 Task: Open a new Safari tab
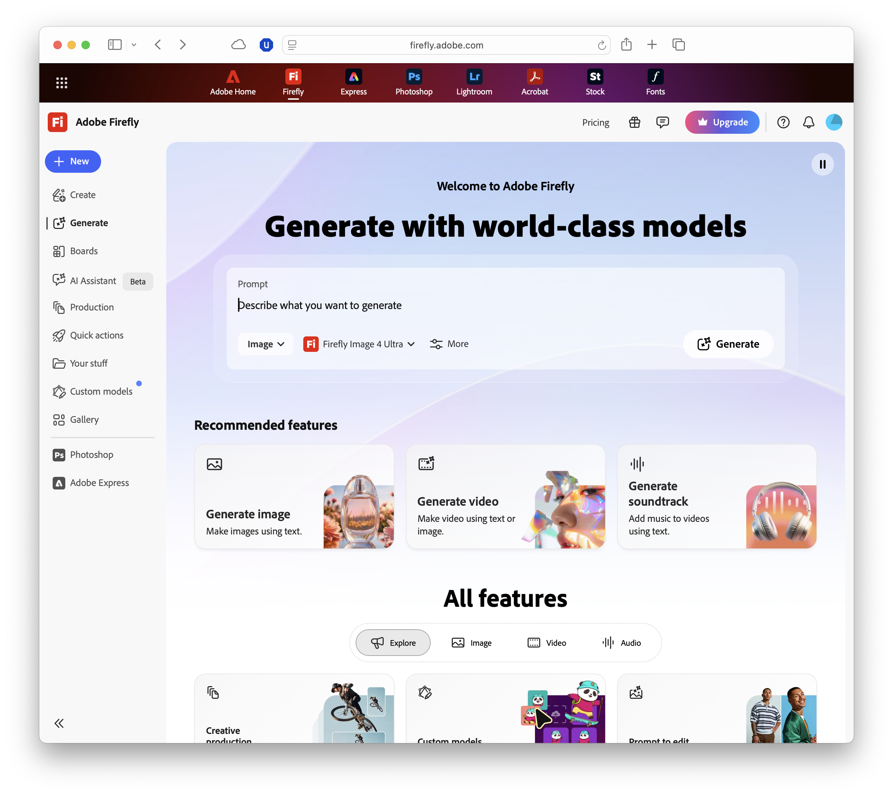651,45
